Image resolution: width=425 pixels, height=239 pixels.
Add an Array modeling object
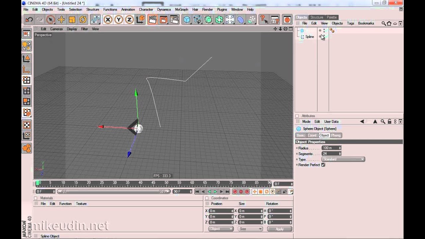[219, 20]
